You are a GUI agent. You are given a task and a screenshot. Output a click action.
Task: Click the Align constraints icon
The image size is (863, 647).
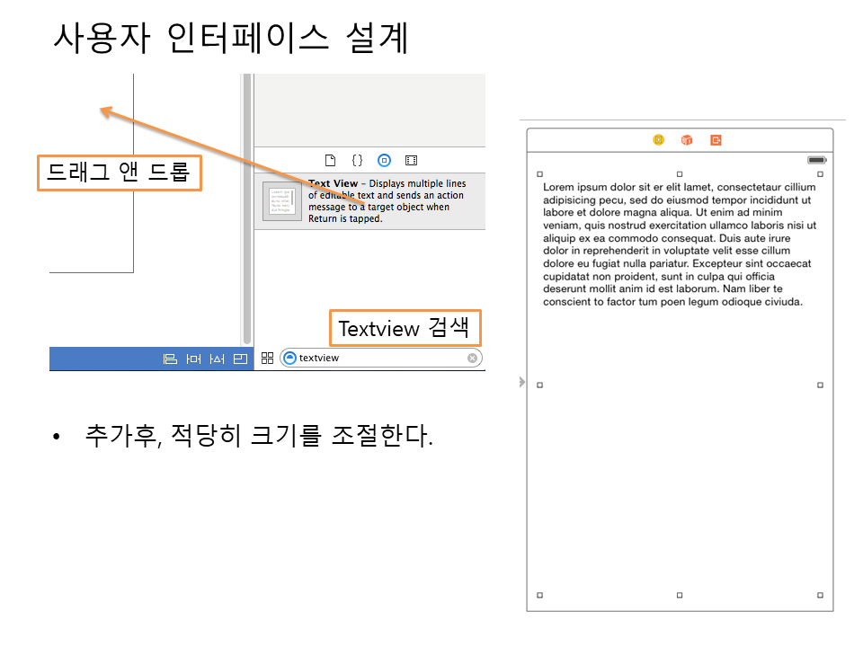click(x=170, y=359)
